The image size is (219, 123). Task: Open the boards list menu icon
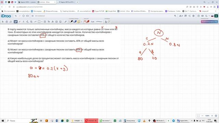point(33,16)
